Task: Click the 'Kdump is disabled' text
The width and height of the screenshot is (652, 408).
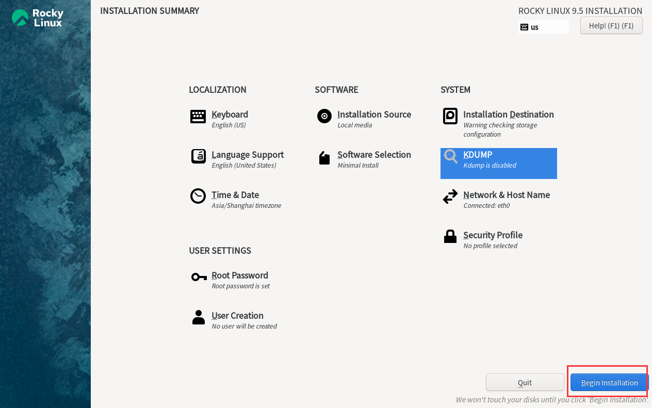Action: (x=490, y=166)
